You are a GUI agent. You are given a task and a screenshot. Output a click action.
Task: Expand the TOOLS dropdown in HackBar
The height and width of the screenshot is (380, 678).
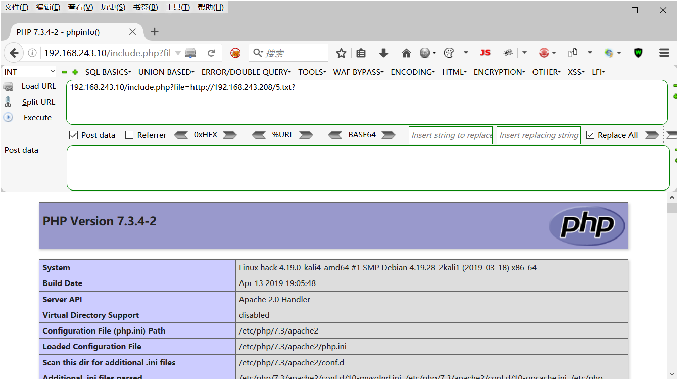[x=312, y=72]
